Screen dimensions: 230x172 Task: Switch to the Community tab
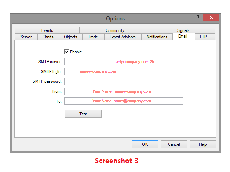click(115, 30)
